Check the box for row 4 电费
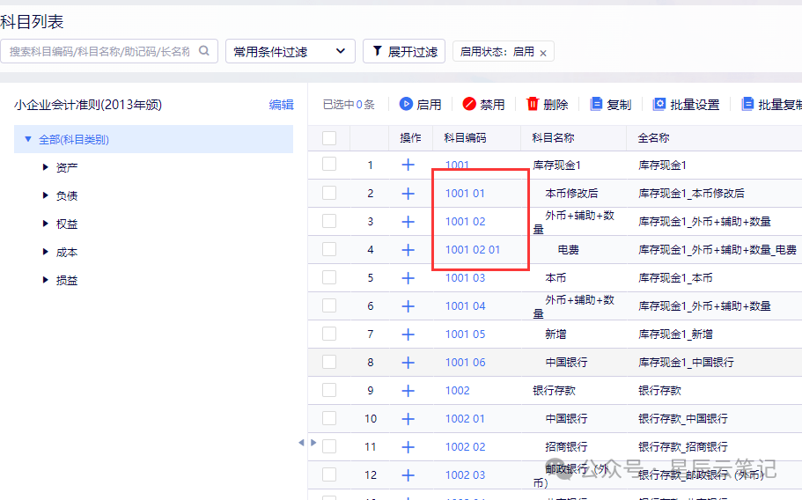Screen dimensions: 802x500 [x=329, y=249]
